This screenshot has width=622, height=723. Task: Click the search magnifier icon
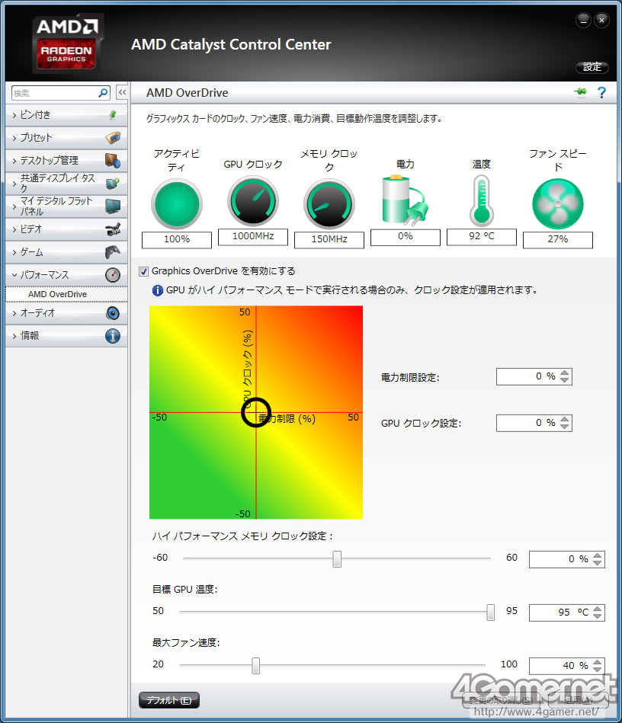103,93
